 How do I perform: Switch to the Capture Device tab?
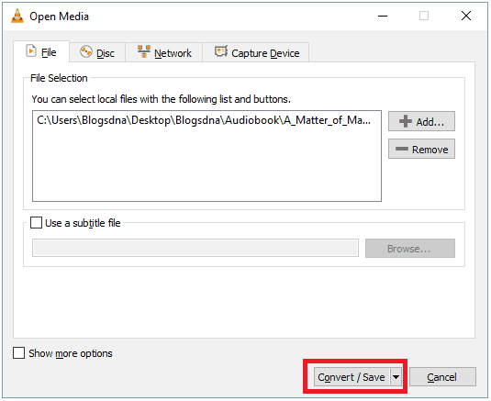[256, 52]
